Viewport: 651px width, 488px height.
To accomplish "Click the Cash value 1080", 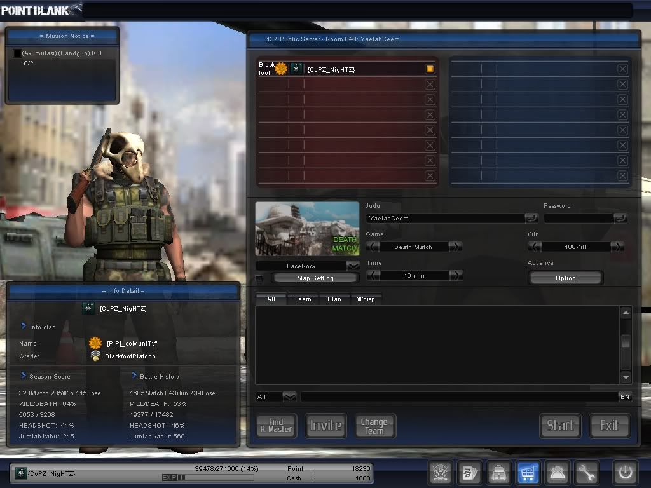I will click(362, 478).
